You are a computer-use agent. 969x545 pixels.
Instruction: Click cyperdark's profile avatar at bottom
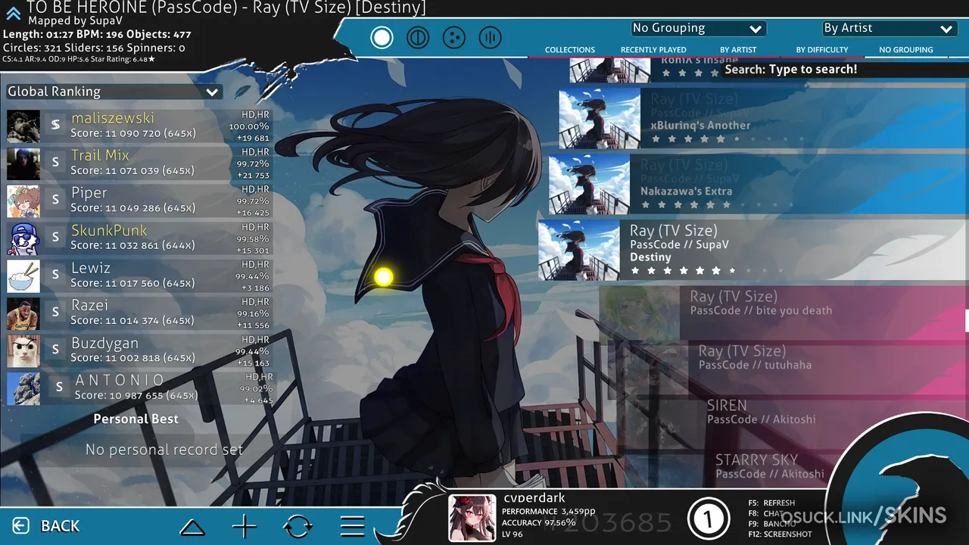pyautogui.click(x=472, y=518)
